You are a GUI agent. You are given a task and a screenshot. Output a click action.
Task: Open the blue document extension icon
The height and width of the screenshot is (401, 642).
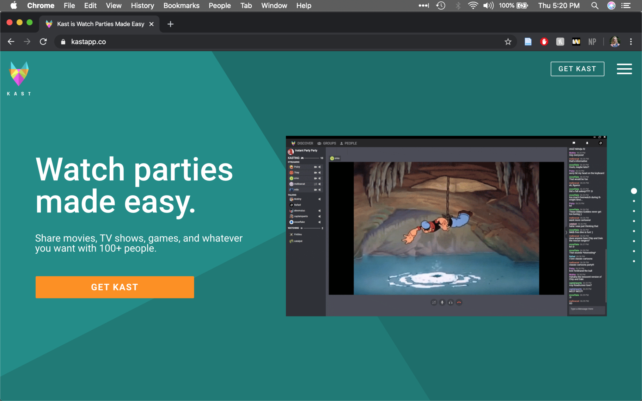point(528,42)
